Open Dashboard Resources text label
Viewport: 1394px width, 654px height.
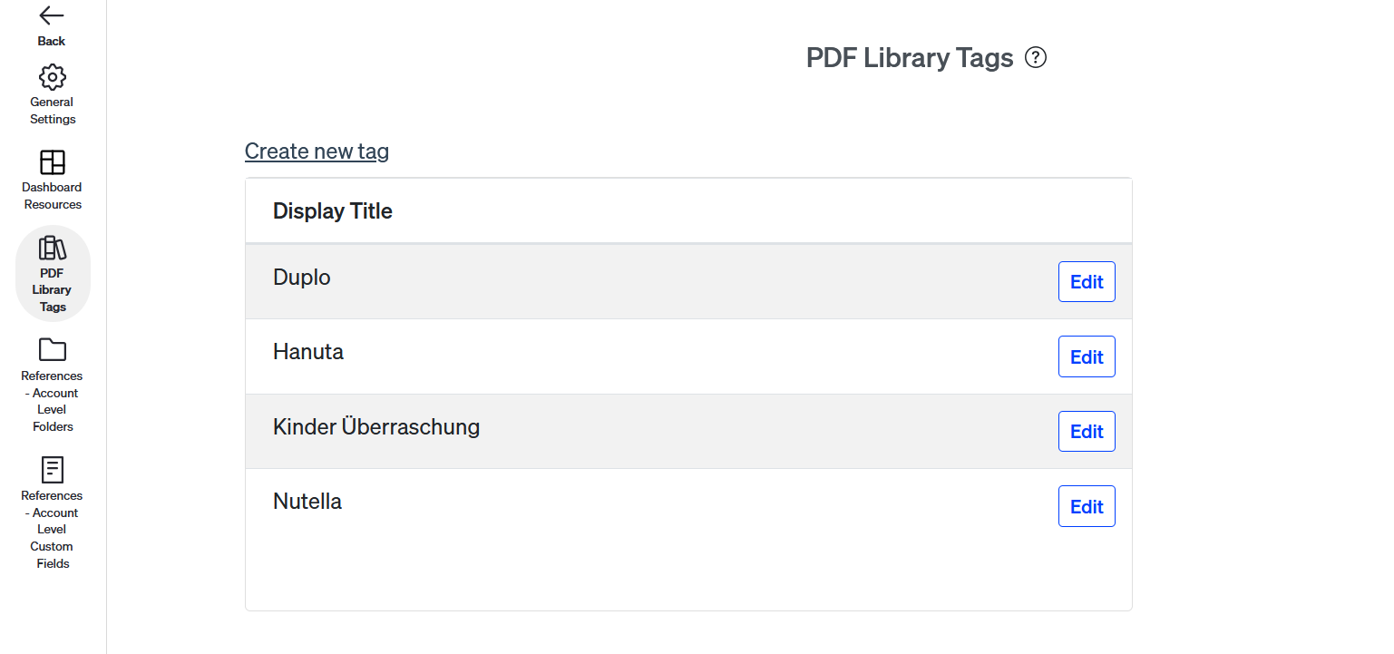click(x=52, y=196)
